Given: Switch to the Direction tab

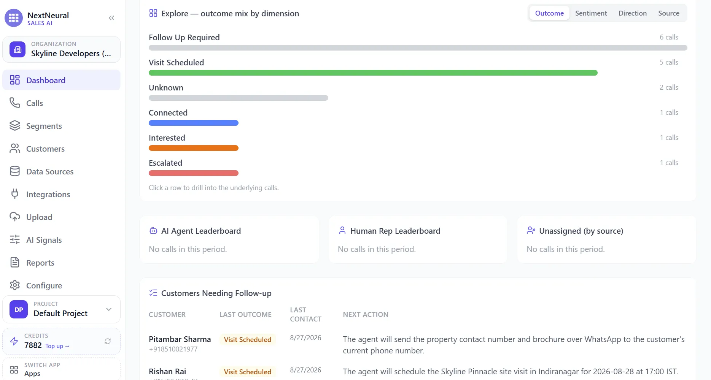Looking at the screenshot, I should (632, 13).
